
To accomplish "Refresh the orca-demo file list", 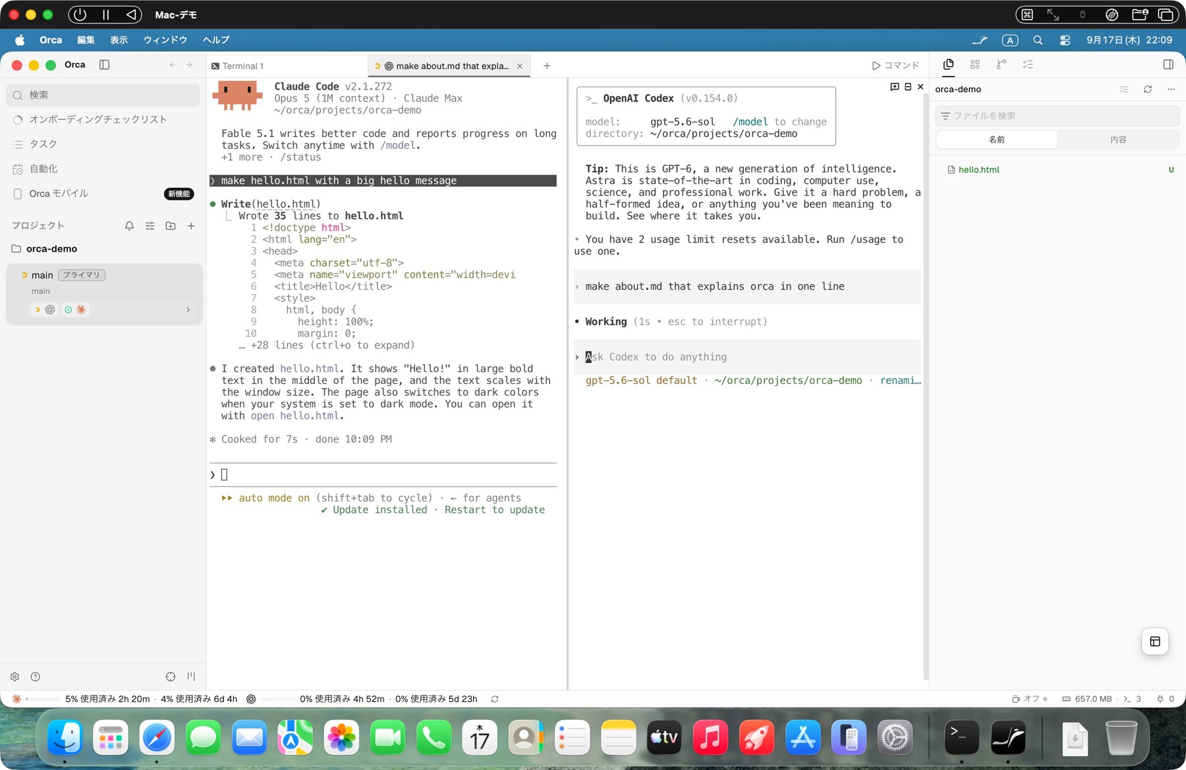I will (1148, 89).
